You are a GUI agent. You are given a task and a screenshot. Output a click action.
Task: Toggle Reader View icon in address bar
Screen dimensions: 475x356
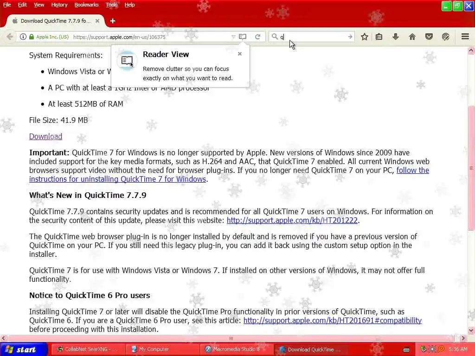pyautogui.click(x=243, y=37)
